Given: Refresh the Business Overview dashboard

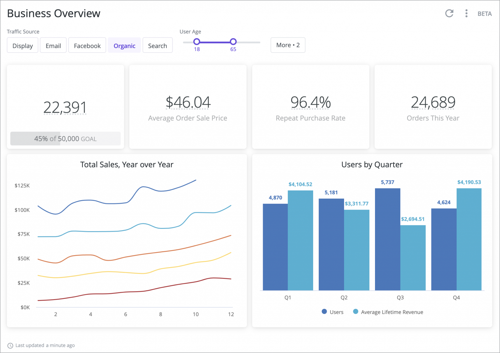Looking at the screenshot, I should click(x=449, y=13).
